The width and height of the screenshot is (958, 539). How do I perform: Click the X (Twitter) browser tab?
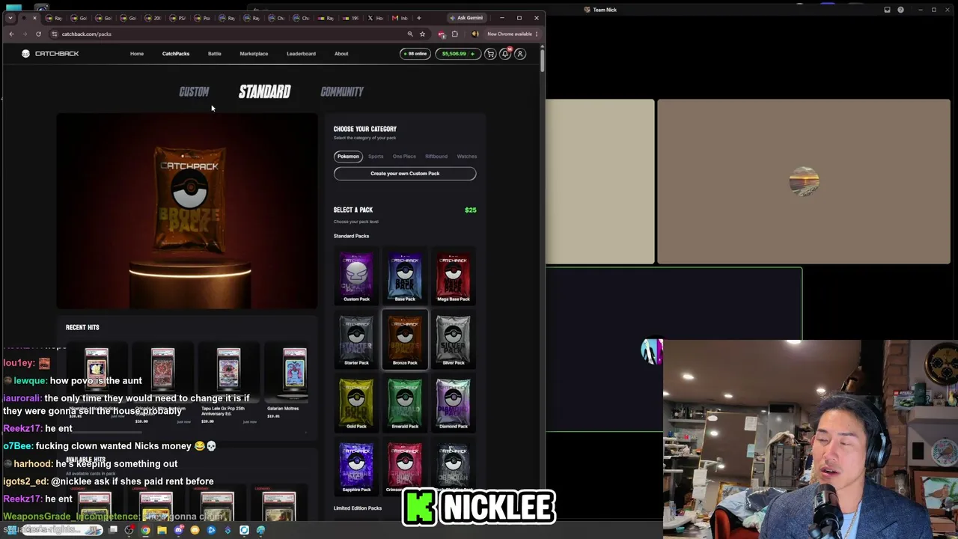374,18
